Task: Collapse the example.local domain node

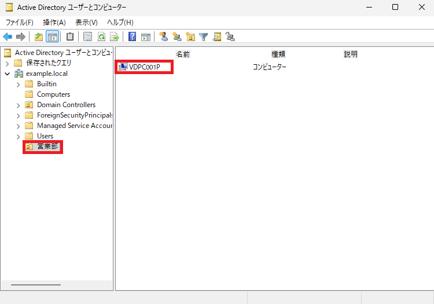Action: [x=8, y=74]
